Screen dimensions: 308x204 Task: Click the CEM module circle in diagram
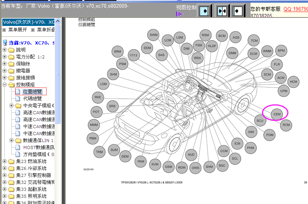(x=277, y=114)
